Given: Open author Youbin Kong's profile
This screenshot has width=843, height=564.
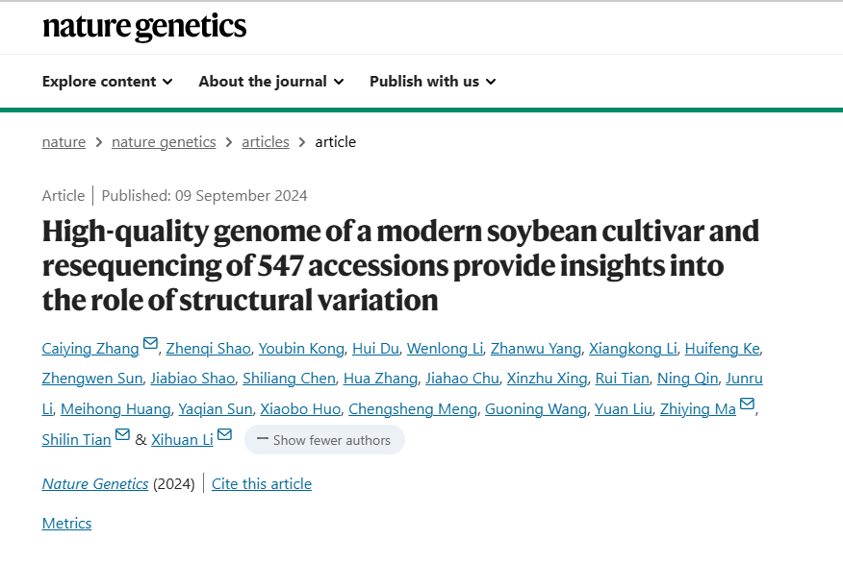Looking at the screenshot, I should point(303,349).
